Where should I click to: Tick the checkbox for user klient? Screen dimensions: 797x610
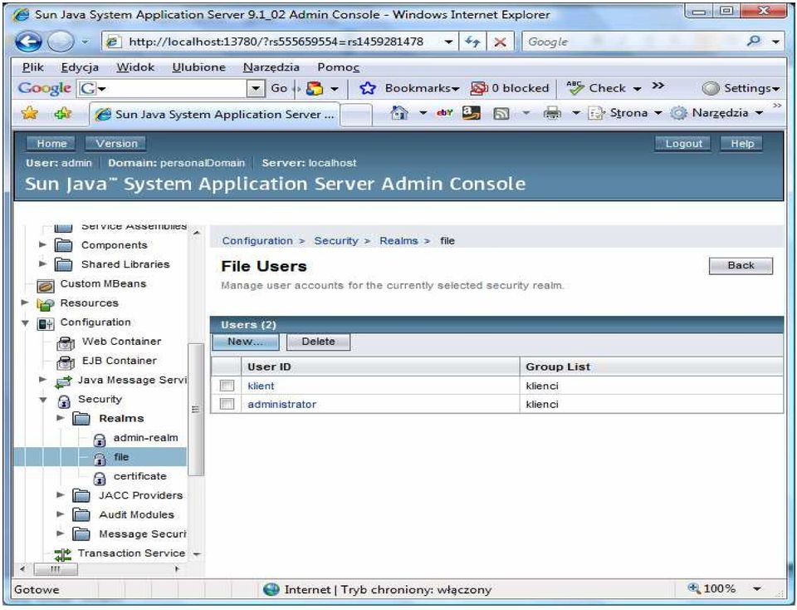click(x=227, y=386)
